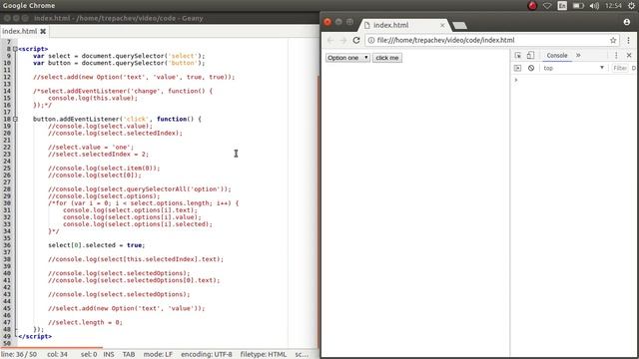Viewport: 639px width, 359px height.
Task: Click the 'select.selectedIndex = 2' comment line
Action: point(98,154)
